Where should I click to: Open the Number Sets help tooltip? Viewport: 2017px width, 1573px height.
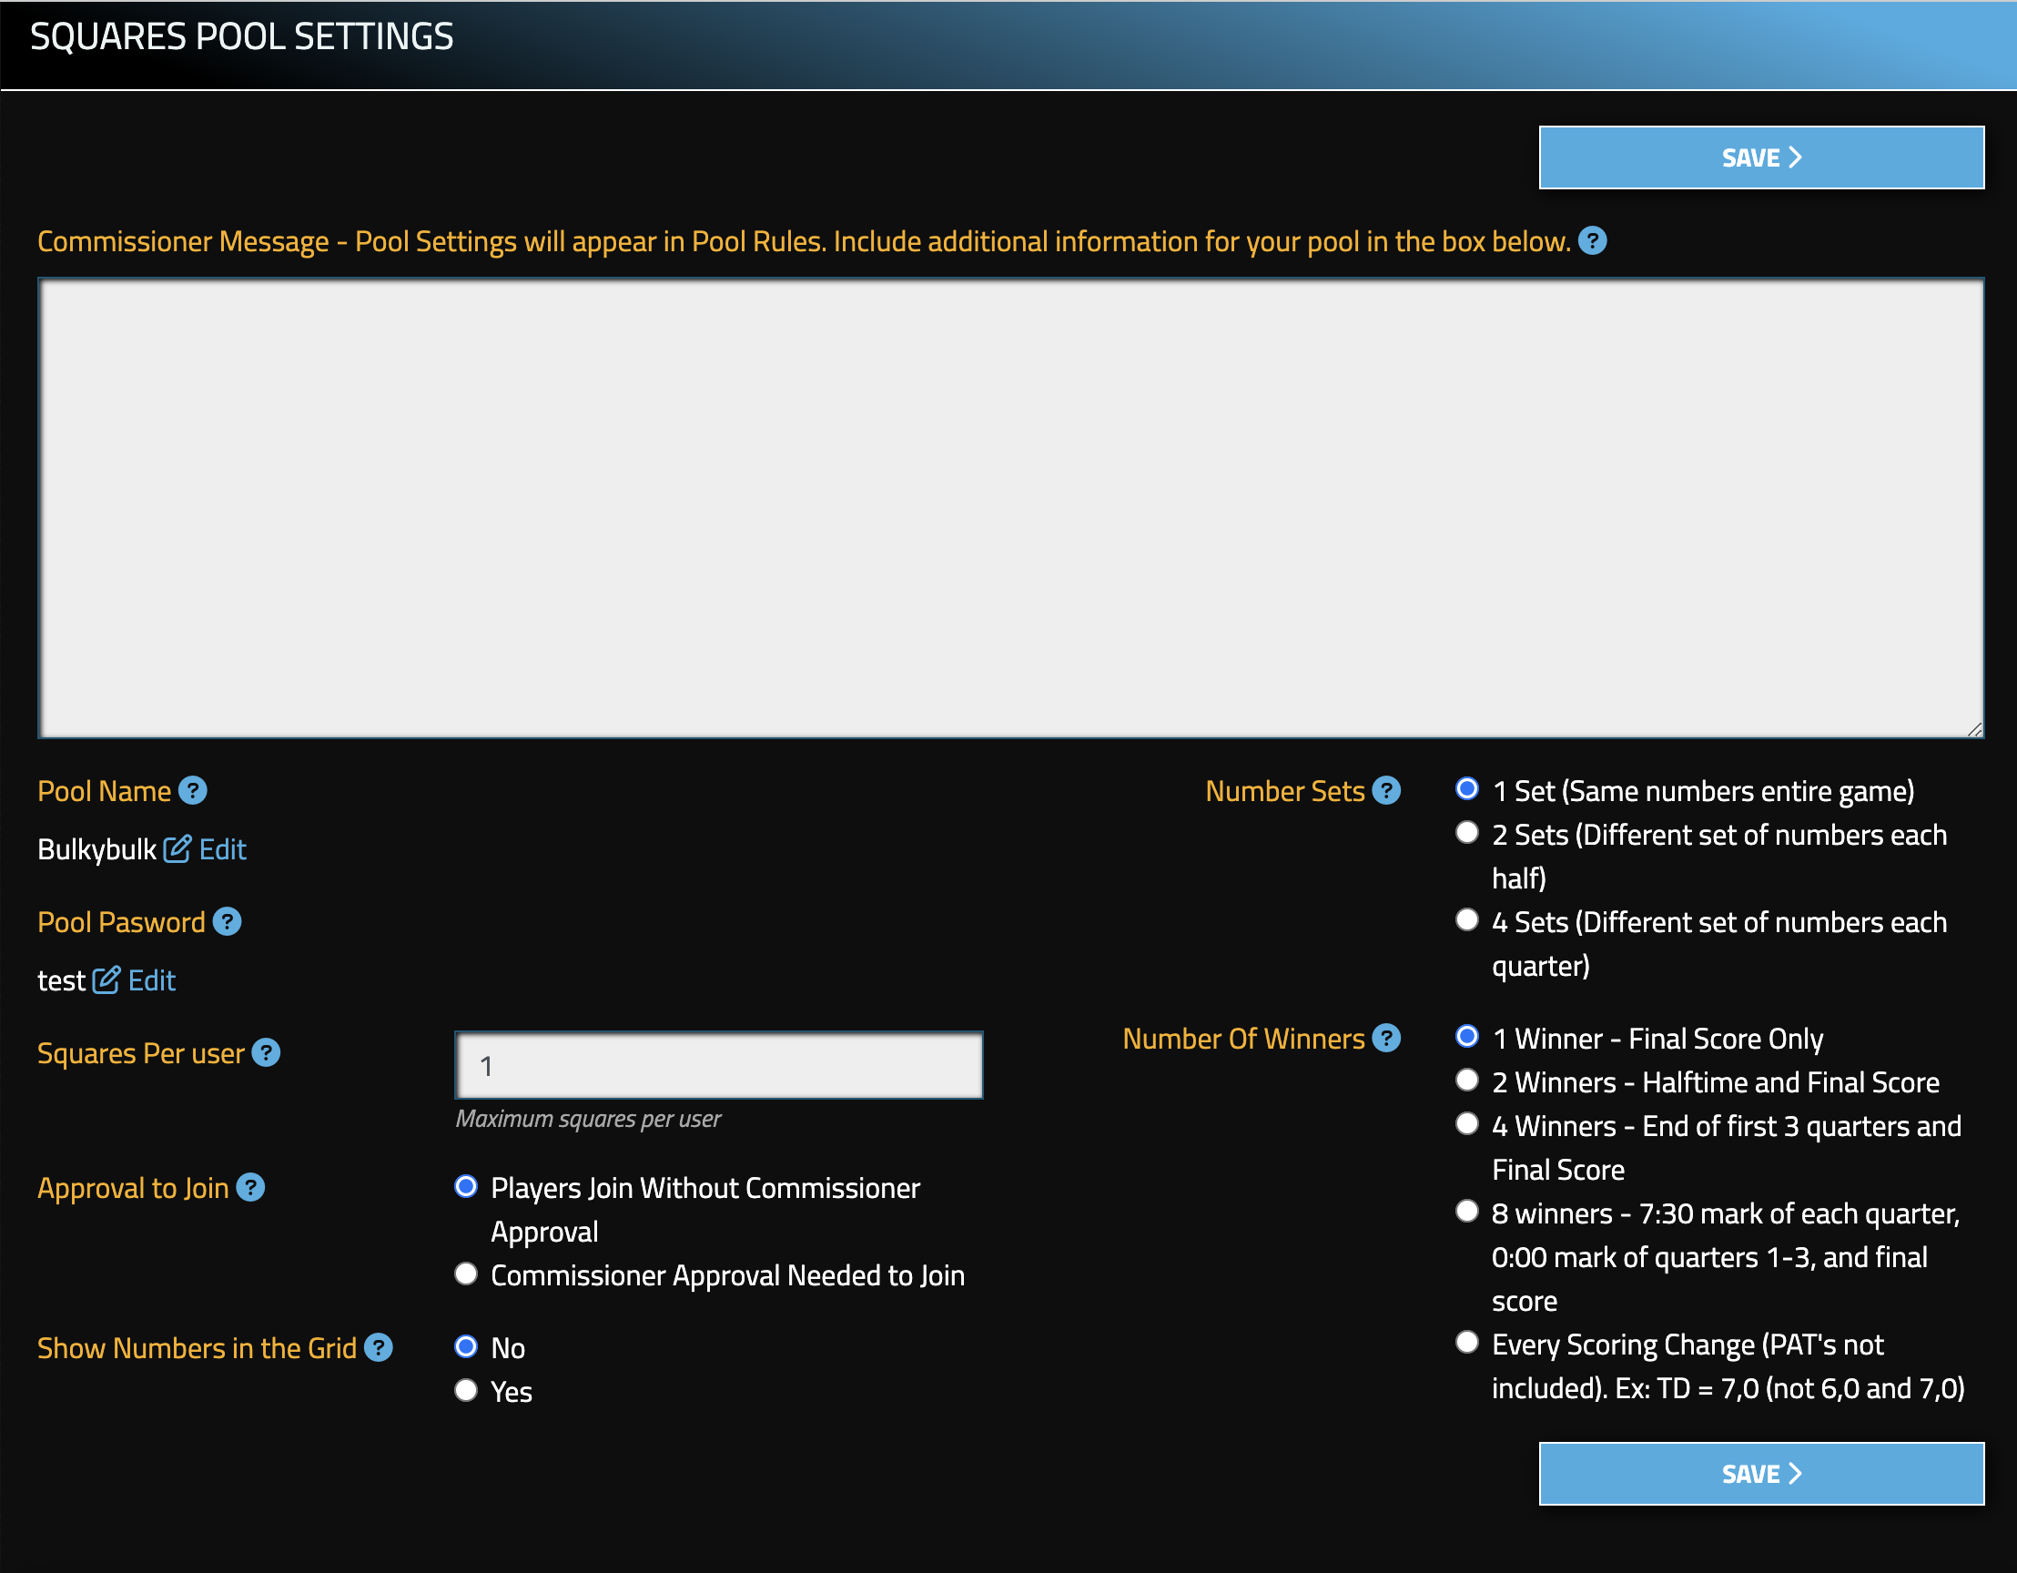point(1385,791)
